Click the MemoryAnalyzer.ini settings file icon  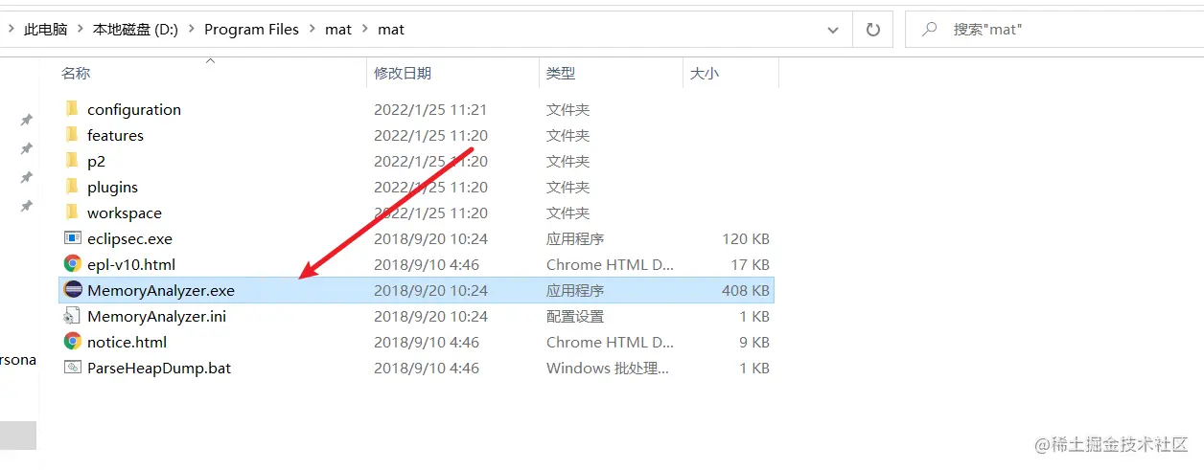73,316
